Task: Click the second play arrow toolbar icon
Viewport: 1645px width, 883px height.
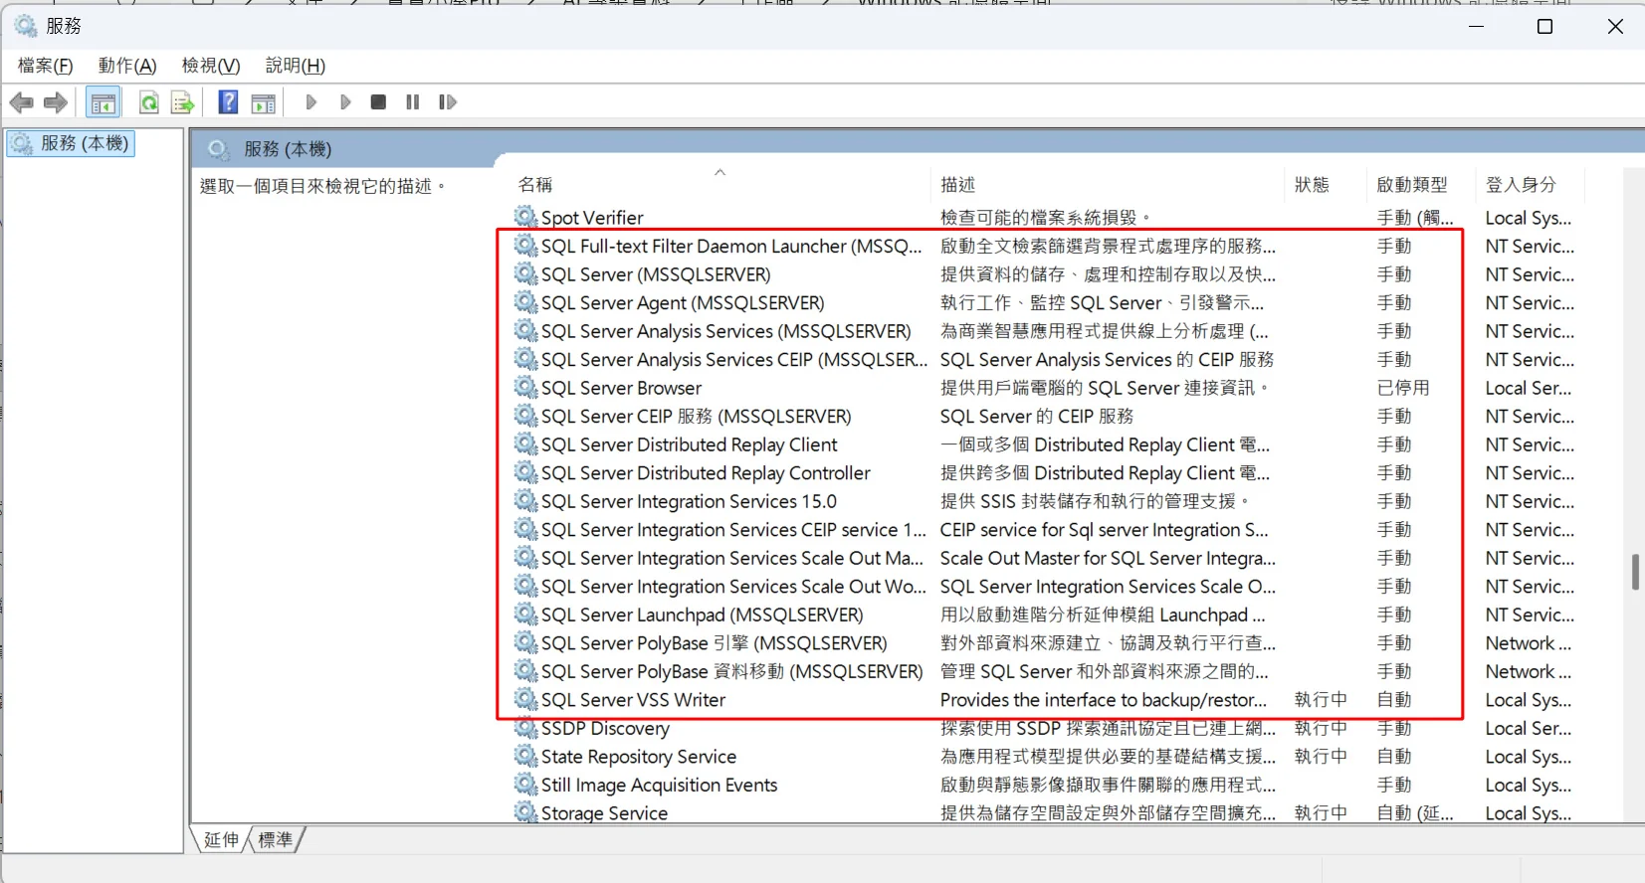Action: point(345,101)
